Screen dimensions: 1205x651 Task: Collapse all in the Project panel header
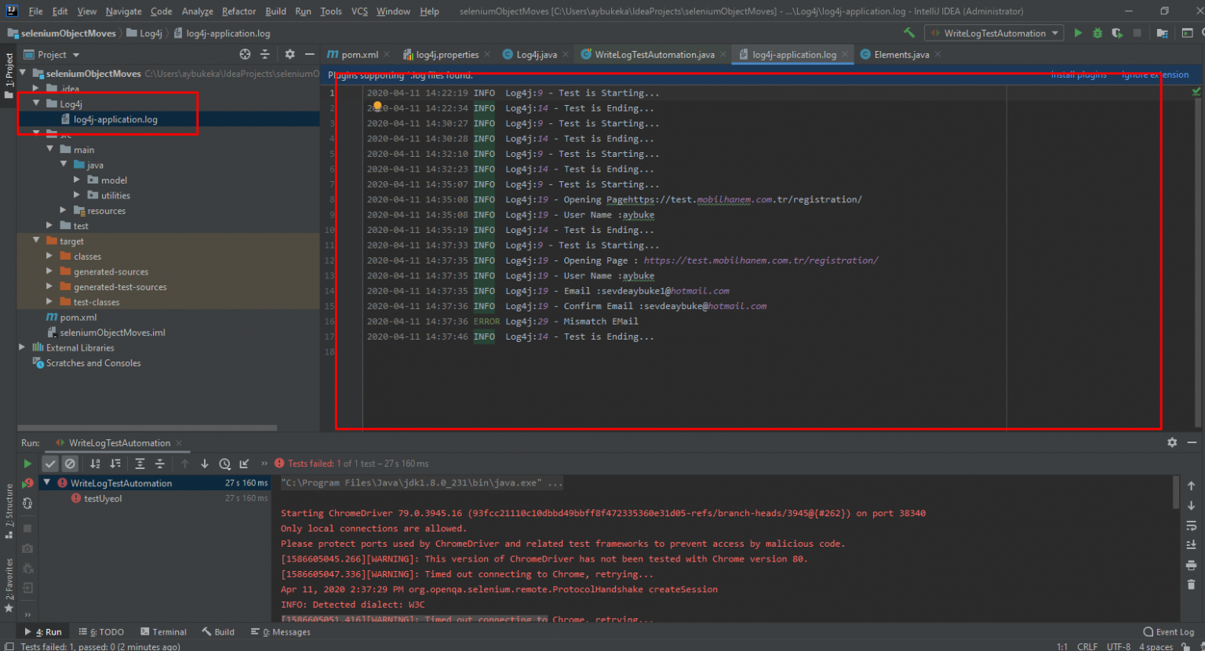click(x=264, y=54)
